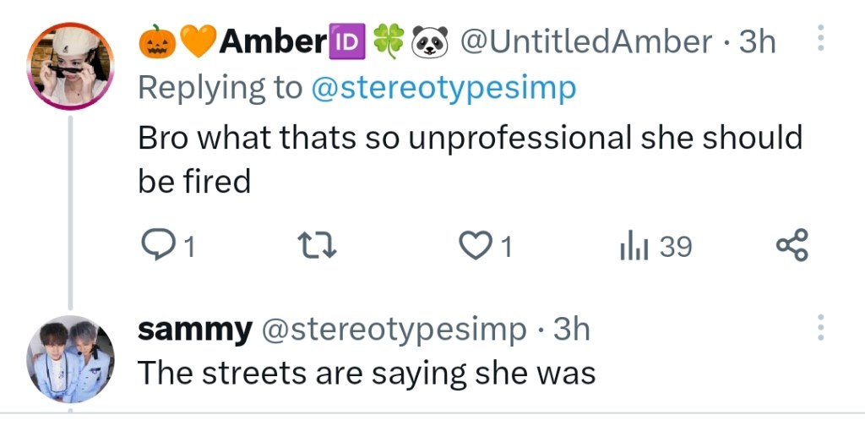865x437 pixels.
Task: Like Amber's tweet with the heart icon
Action: [x=475, y=246]
